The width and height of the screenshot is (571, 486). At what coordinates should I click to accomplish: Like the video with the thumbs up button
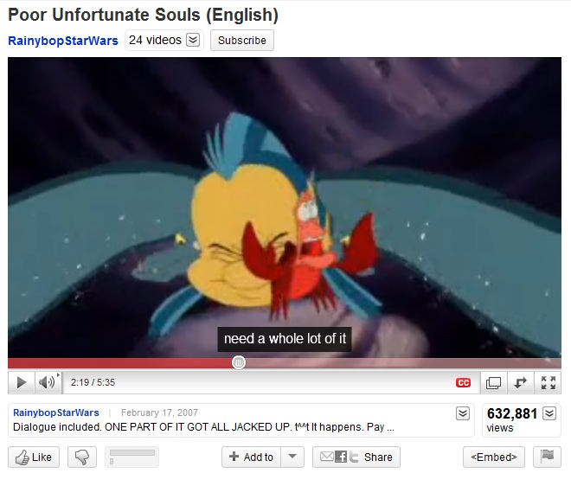point(34,457)
